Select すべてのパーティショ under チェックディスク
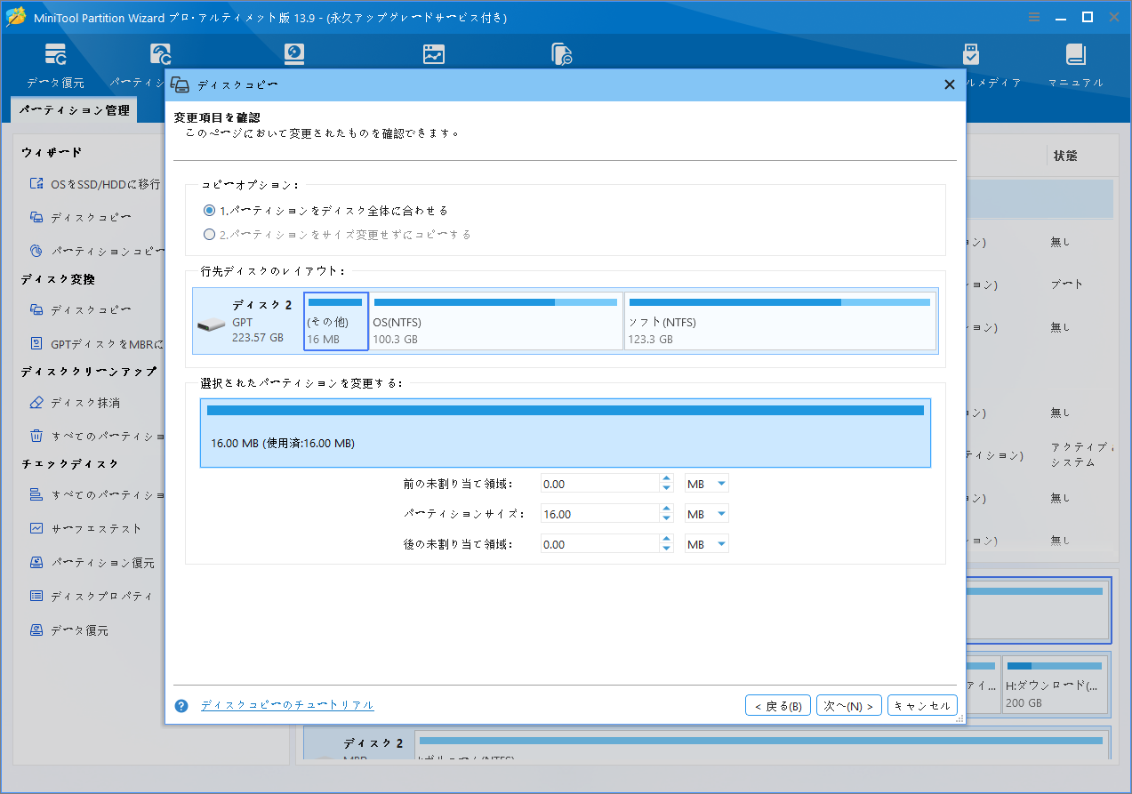The image size is (1132, 794). 97,494
